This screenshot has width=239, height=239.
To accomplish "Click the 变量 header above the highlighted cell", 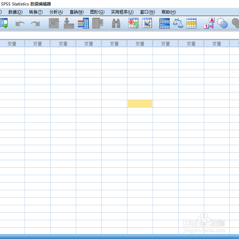I will [x=140, y=44].
